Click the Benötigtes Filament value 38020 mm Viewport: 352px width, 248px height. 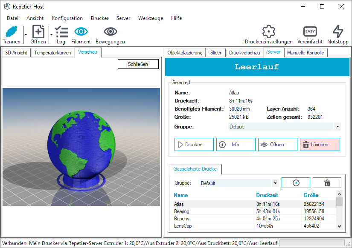(x=239, y=109)
